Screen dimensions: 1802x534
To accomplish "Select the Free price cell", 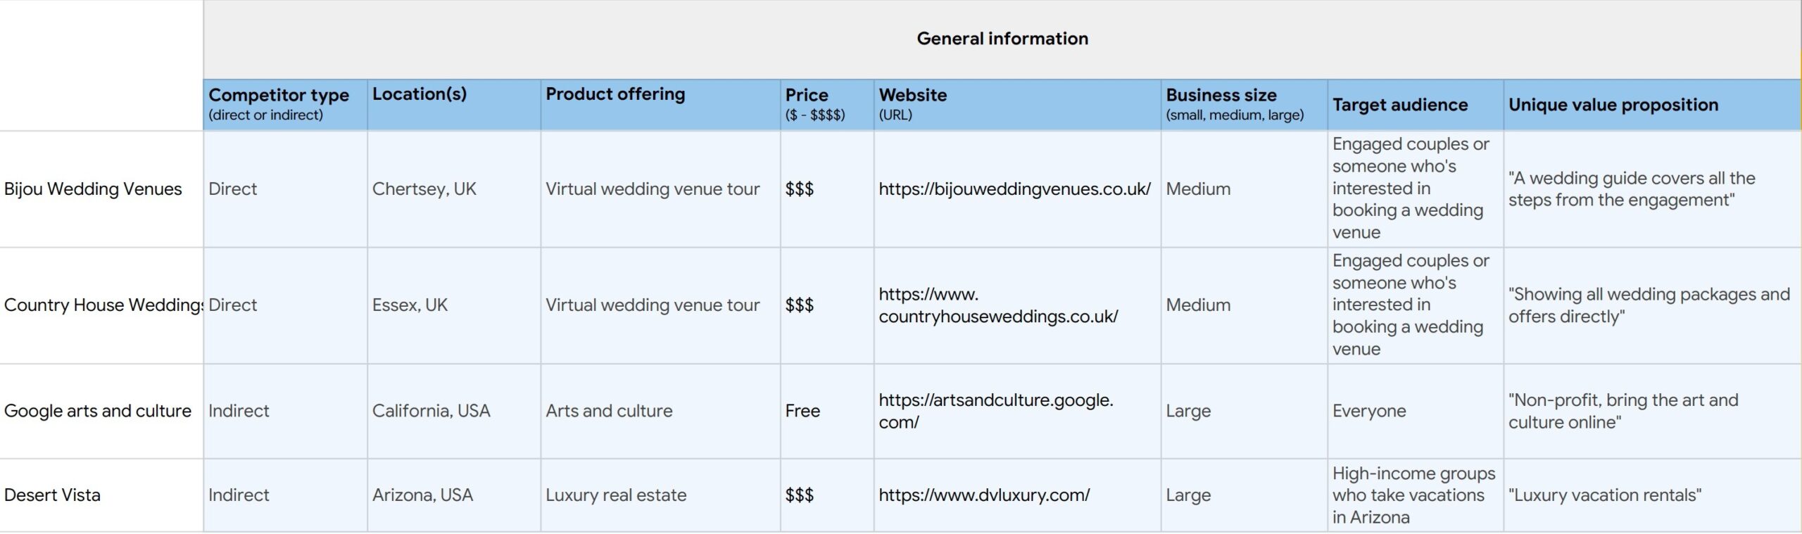I will (x=802, y=411).
